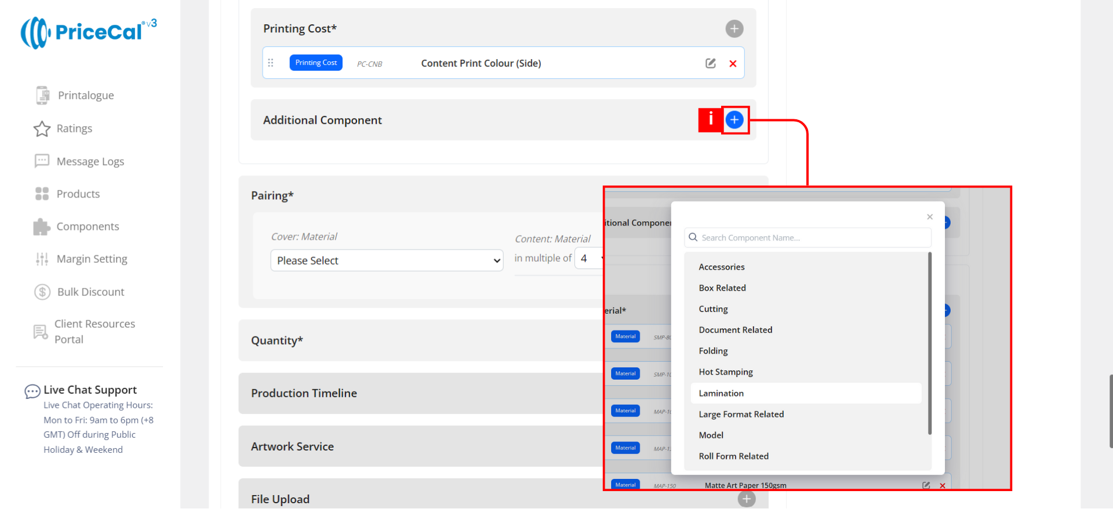
Task: Open Client Resources Portal link
Action: click(x=94, y=331)
